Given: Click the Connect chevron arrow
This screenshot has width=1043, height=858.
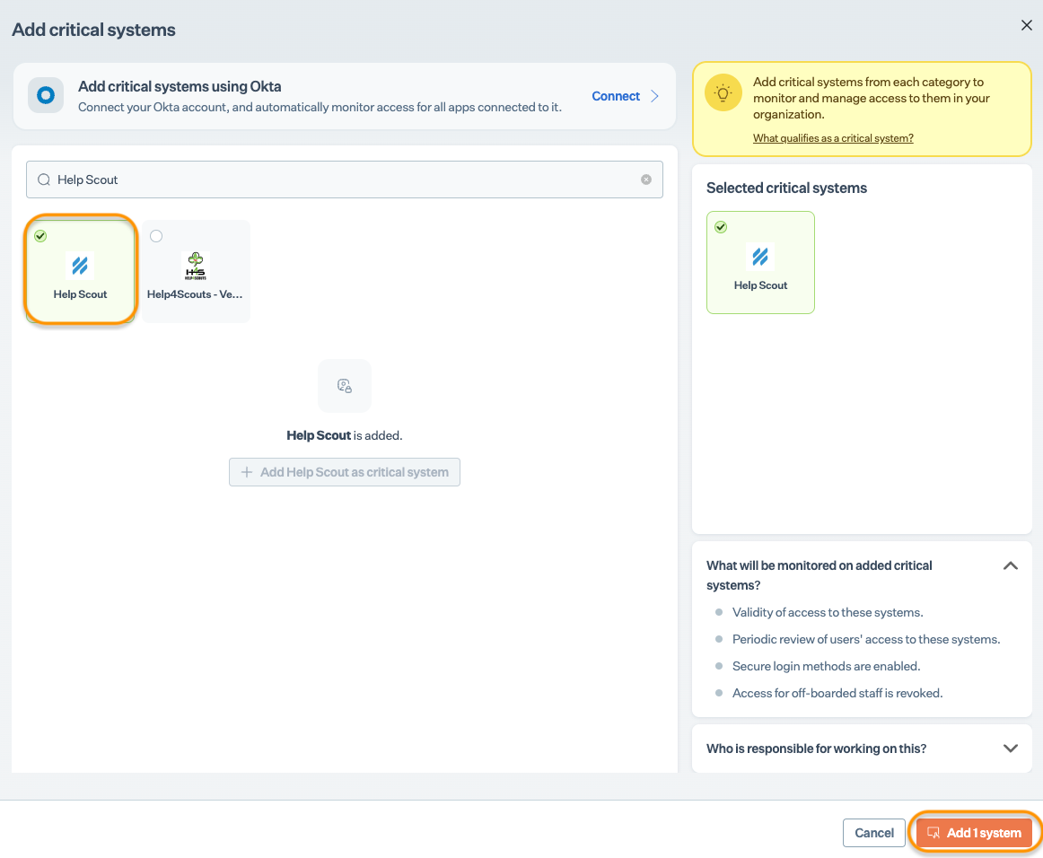Looking at the screenshot, I should pos(654,96).
